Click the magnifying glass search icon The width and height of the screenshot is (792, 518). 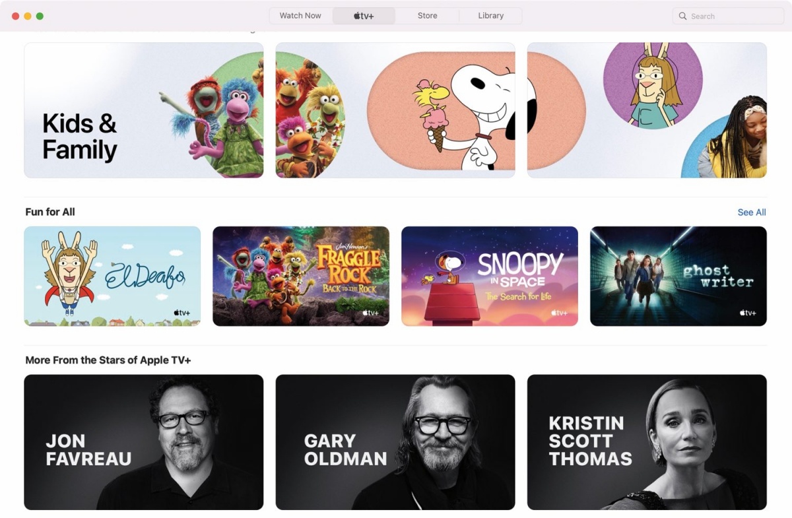[682, 16]
